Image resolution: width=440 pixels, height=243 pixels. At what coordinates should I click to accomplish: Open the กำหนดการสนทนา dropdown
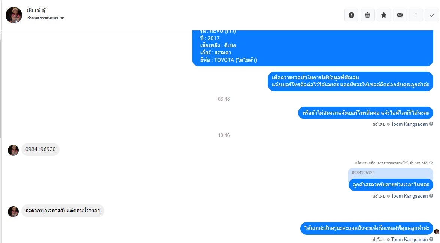tap(46, 18)
